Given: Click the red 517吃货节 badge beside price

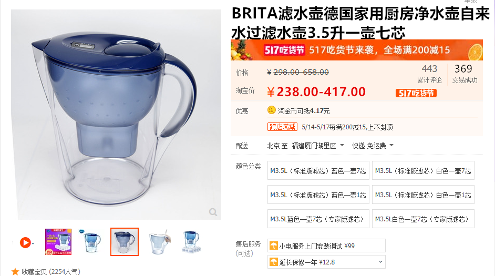Looking at the screenshot, I should click(416, 93).
